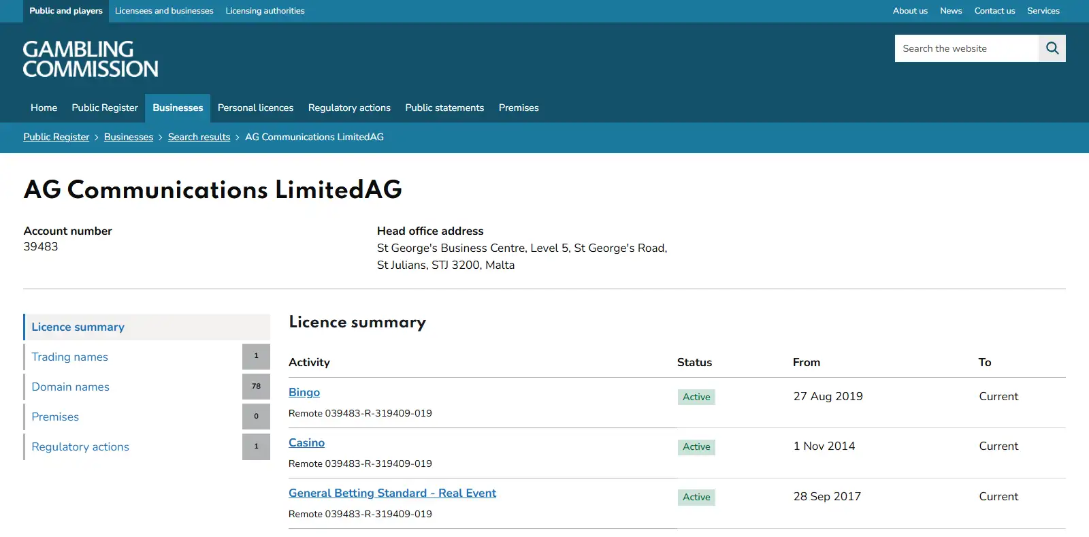Image resolution: width=1089 pixels, height=537 pixels.
Task: Select Businesses in main navigation
Action: tap(178, 108)
